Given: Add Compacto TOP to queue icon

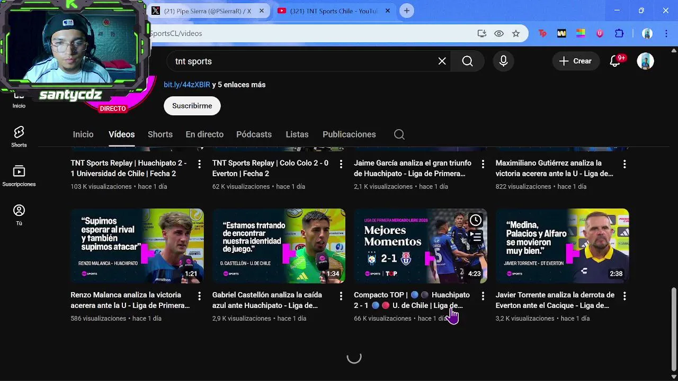Looking at the screenshot, I should pos(476,237).
